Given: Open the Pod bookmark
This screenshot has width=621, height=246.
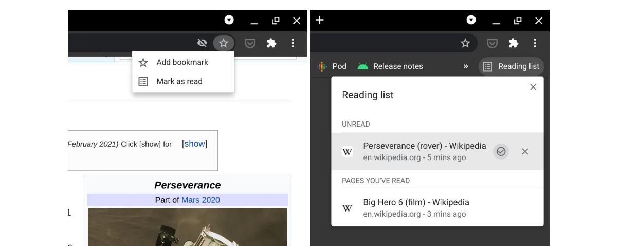Looking at the screenshot, I should pyautogui.click(x=332, y=66).
